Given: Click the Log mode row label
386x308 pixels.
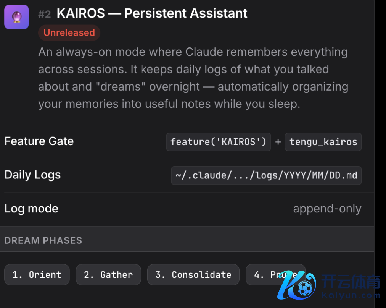Looking at the screenshot, I should coord(31,209).
